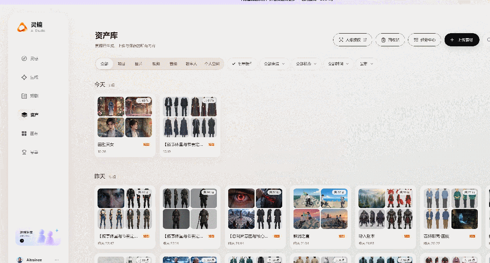Click the plus icon in 上传素材 button
The image size is (490, 263).
452,40
